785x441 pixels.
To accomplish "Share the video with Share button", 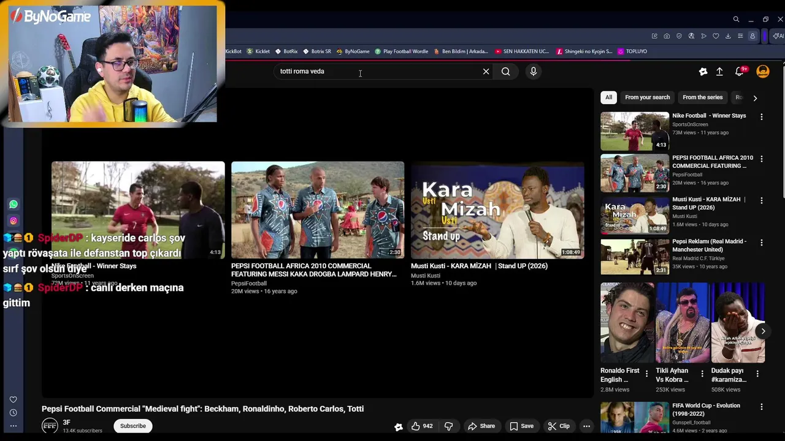I will tap(481, 426).
